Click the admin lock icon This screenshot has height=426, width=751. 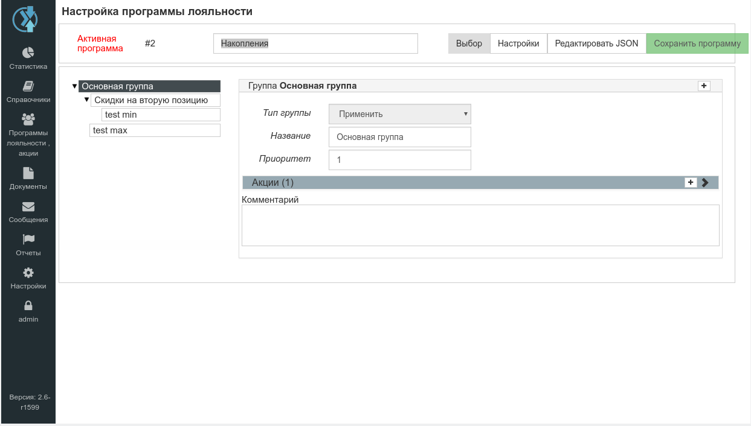(x=28, y=306)
